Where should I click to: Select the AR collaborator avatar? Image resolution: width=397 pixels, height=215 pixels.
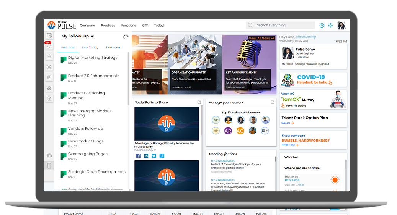click(x=228, y=131)
